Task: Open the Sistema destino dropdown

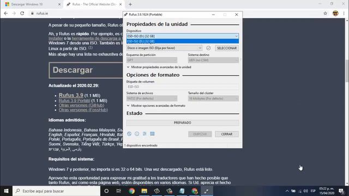Action: 213,60
